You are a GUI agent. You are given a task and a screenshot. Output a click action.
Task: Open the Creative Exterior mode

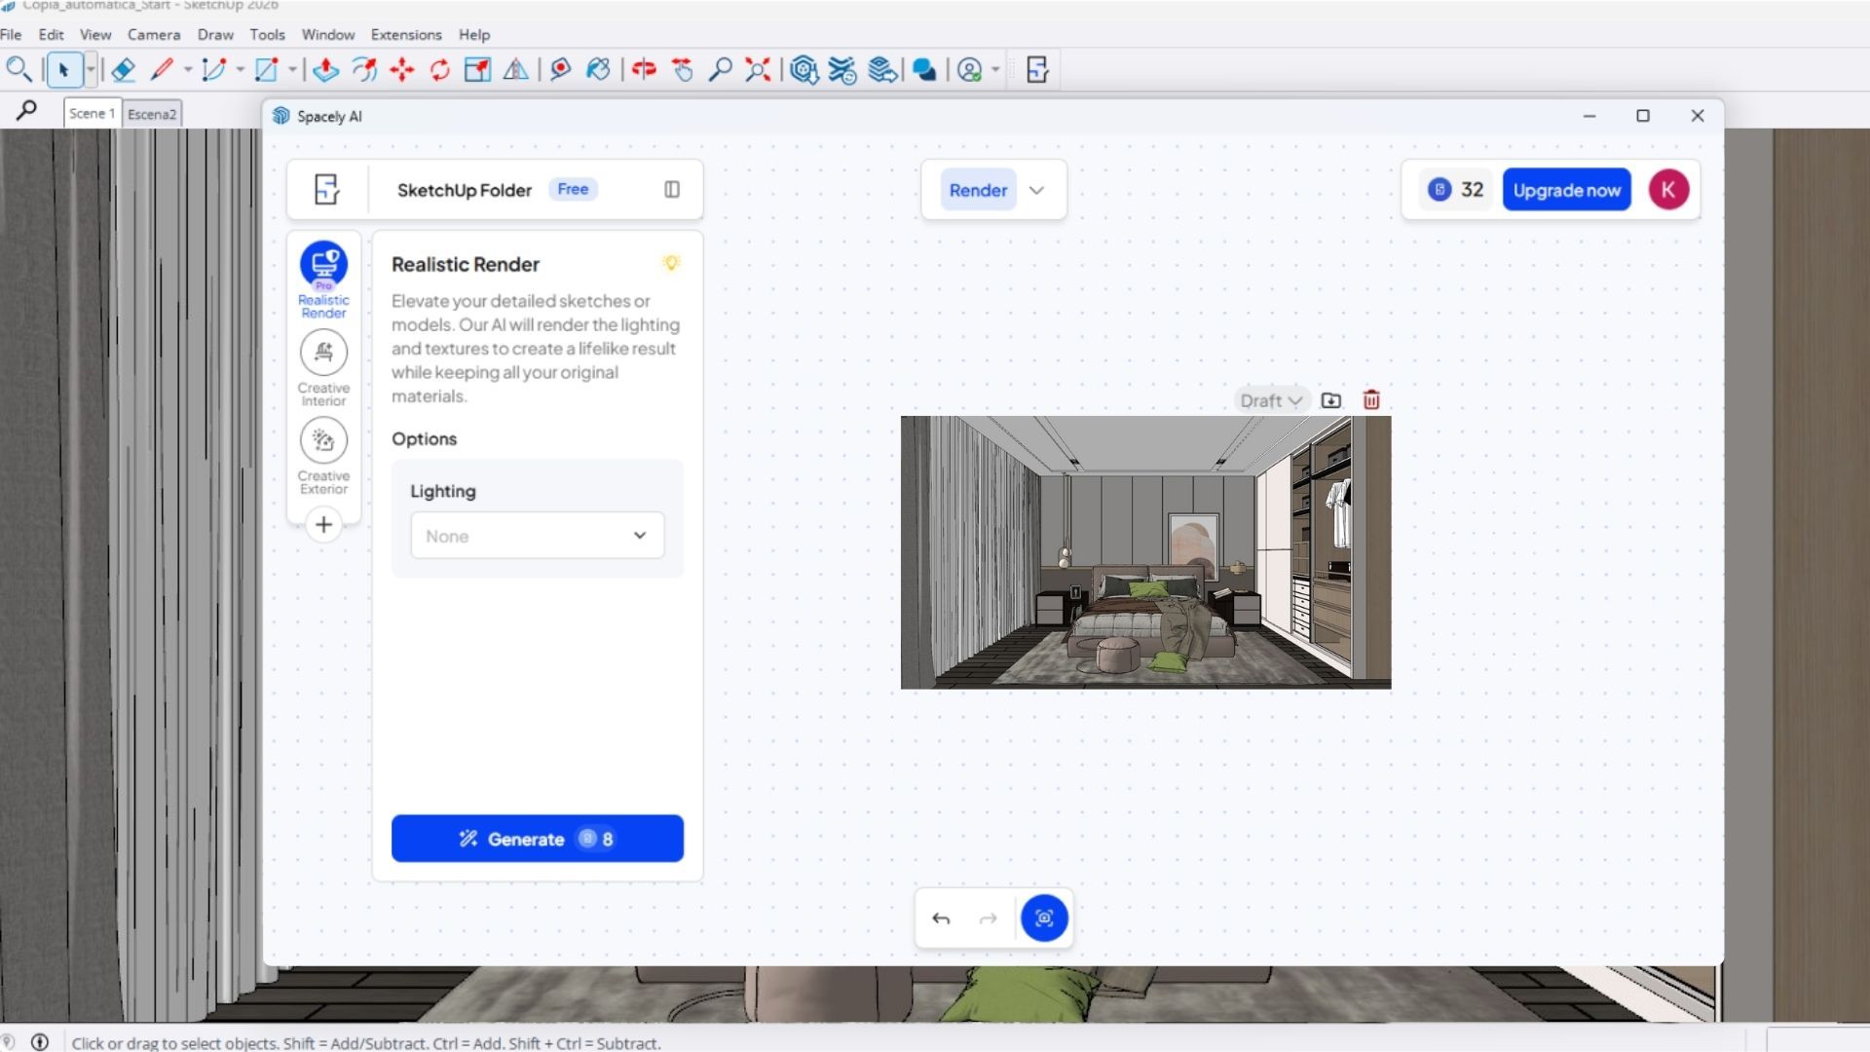tap(323, 456)
